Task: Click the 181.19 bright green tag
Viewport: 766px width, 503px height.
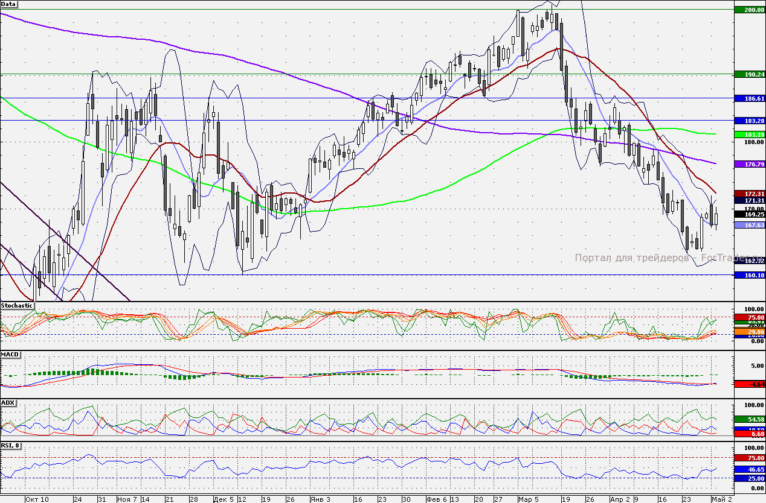Action: (749, 134)
